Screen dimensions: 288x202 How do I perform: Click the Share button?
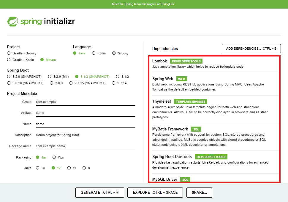pyautogui.click(x=199, y=193)
